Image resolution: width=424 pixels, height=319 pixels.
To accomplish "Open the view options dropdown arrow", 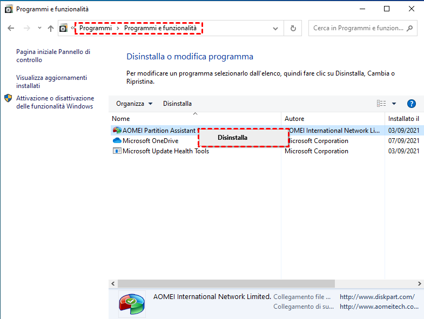I will pos(394,104).
